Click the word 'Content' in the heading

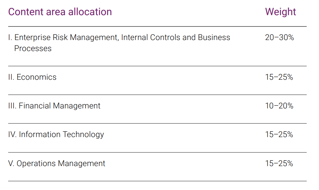pyautogui.click(x=26, y=12)
